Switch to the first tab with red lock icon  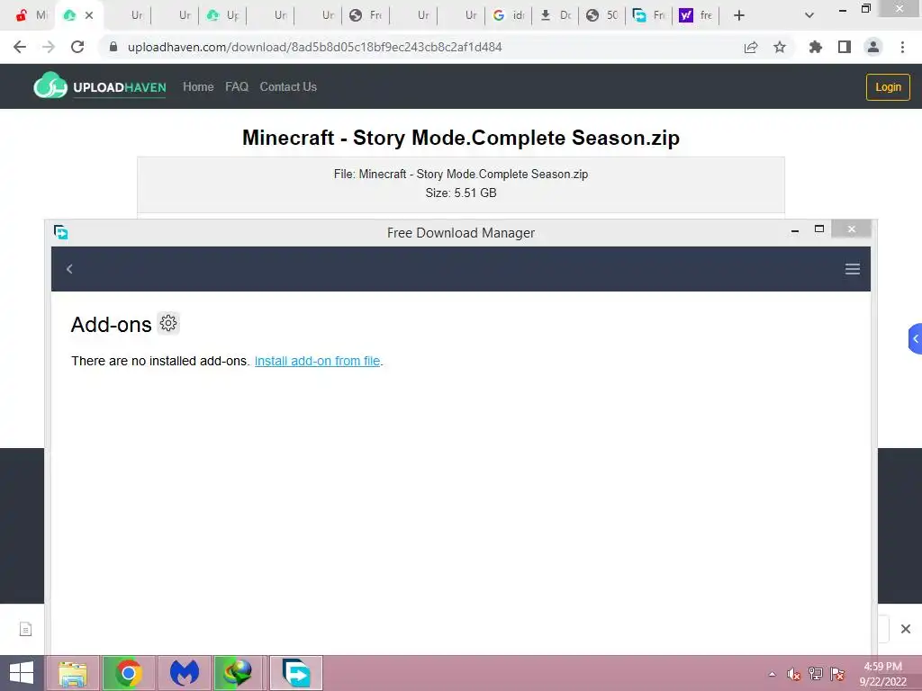30,15
